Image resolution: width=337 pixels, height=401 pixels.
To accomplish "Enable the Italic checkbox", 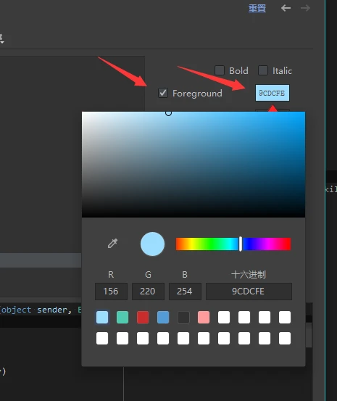I will (263, 70).
